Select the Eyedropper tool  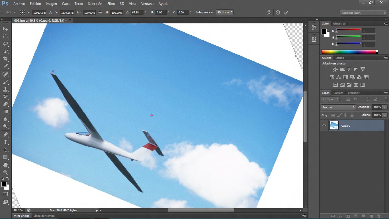coord(5,66)
